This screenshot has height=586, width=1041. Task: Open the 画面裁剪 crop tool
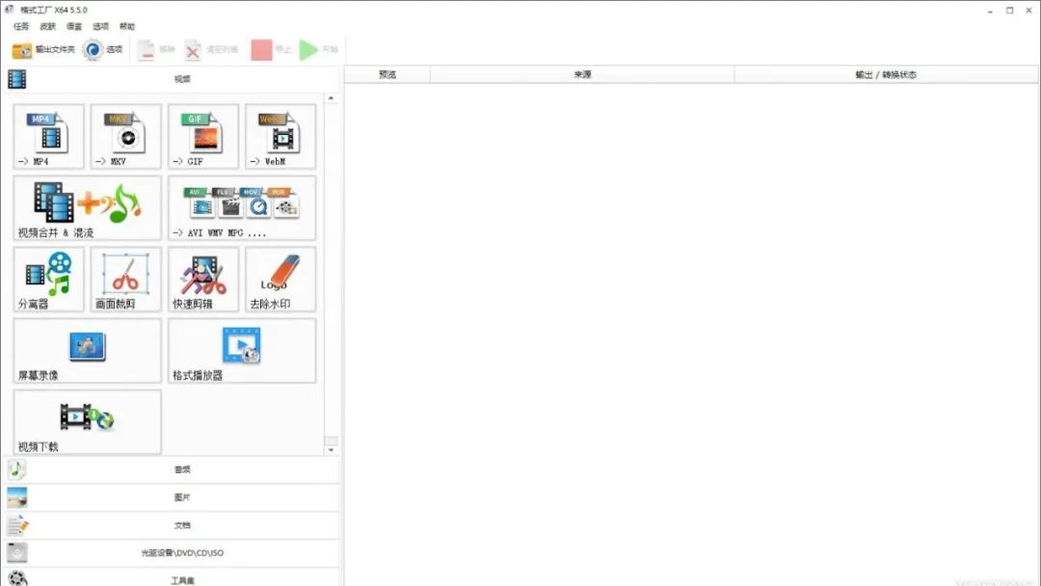click(125, 280)
